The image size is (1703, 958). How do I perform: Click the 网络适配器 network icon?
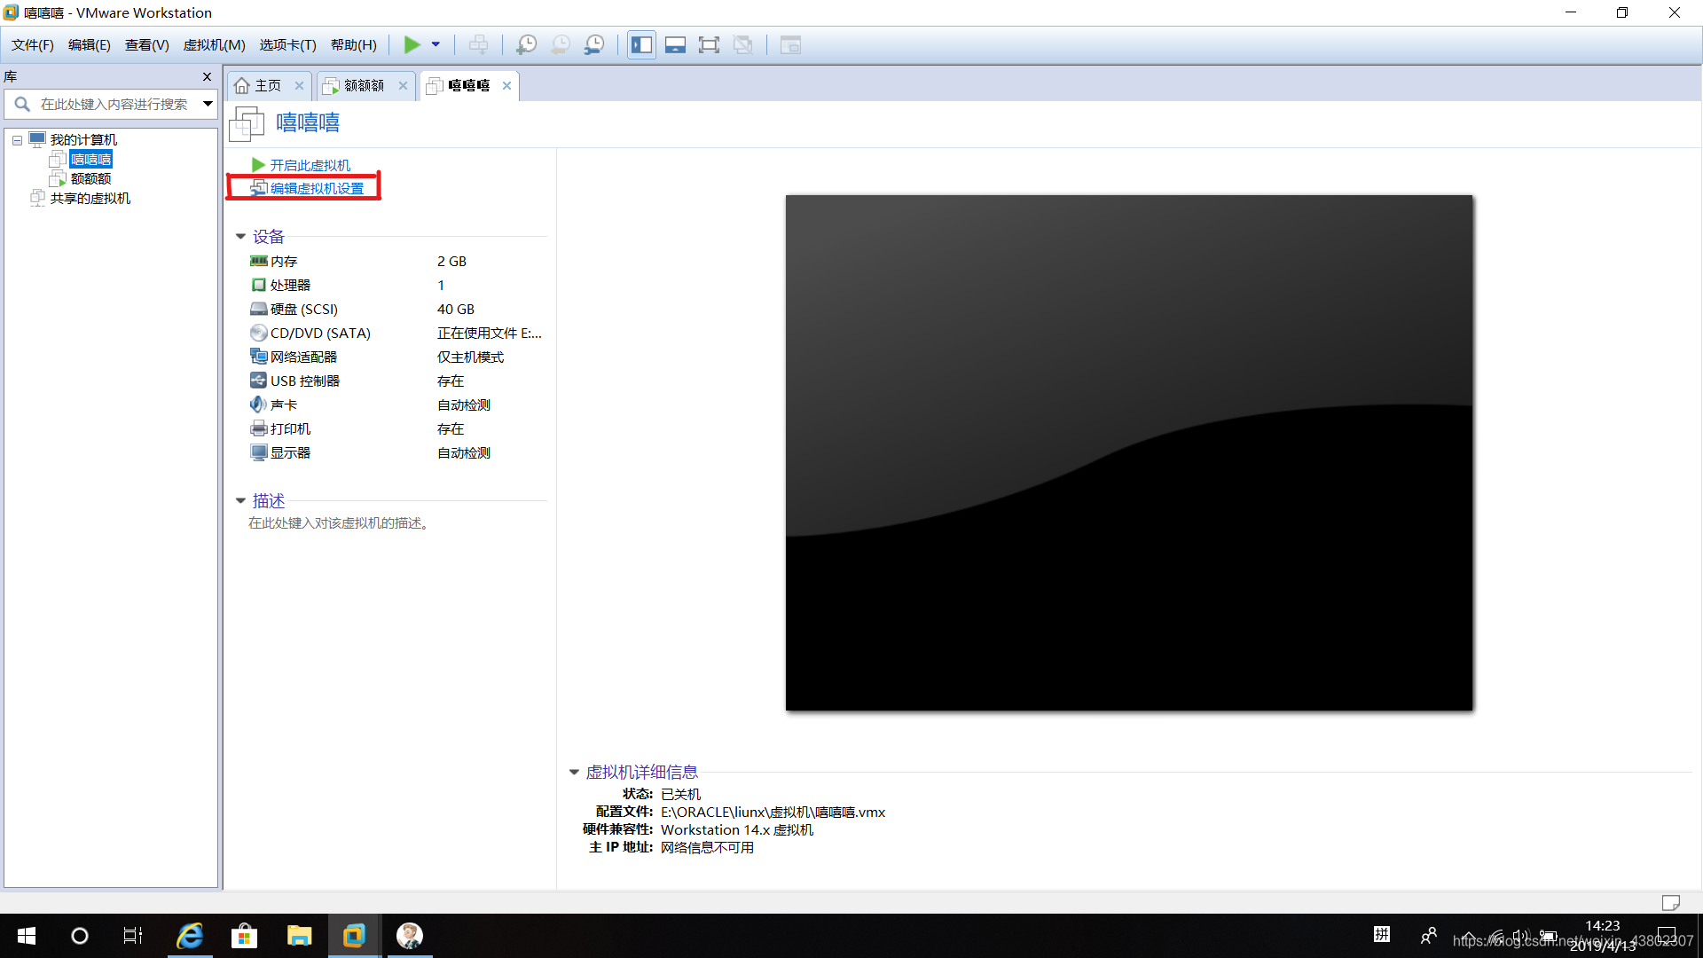tap(258, 357)
